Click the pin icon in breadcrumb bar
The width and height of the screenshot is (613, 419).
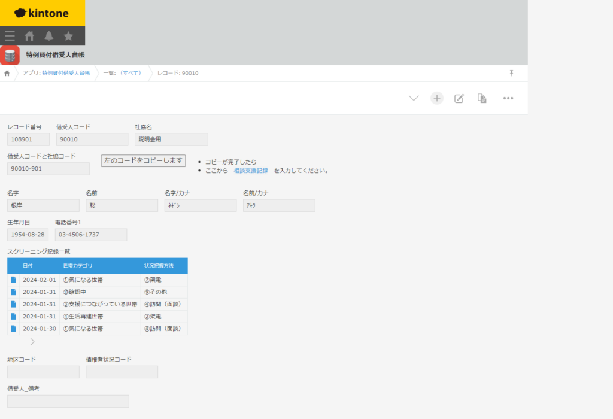tap(511, 73)
